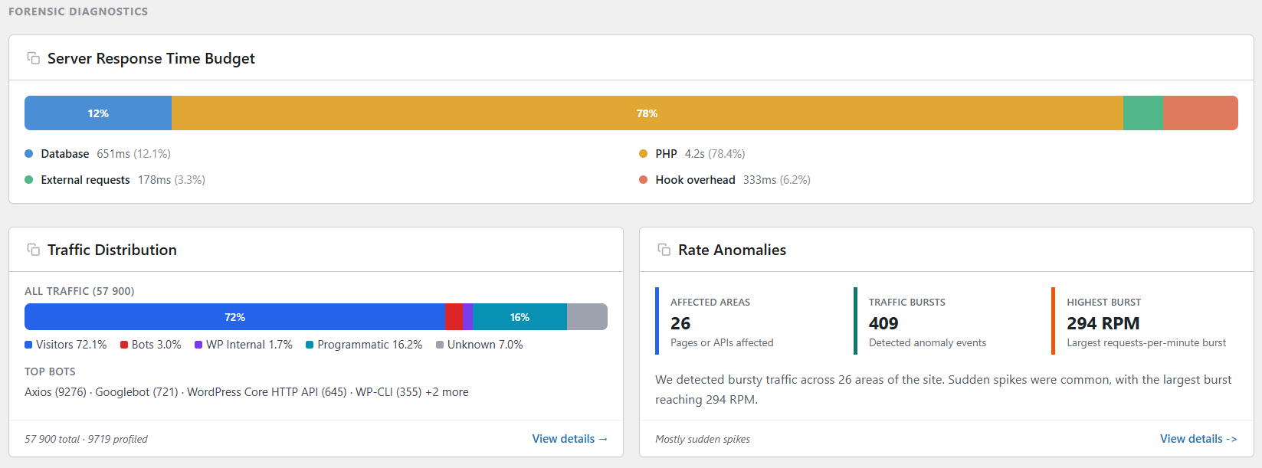This screenshot has height=468, width=1262.
Task: Click the Visitors 72% traffic segment
Action: tap(235, 317)
